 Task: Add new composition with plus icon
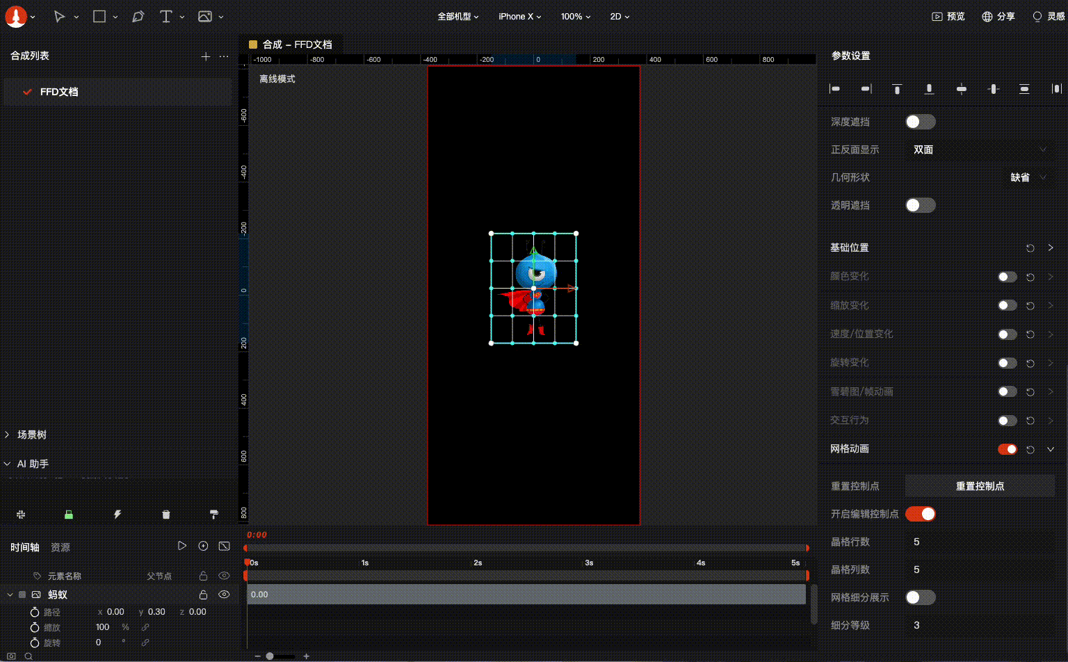(x=206, y=56)
